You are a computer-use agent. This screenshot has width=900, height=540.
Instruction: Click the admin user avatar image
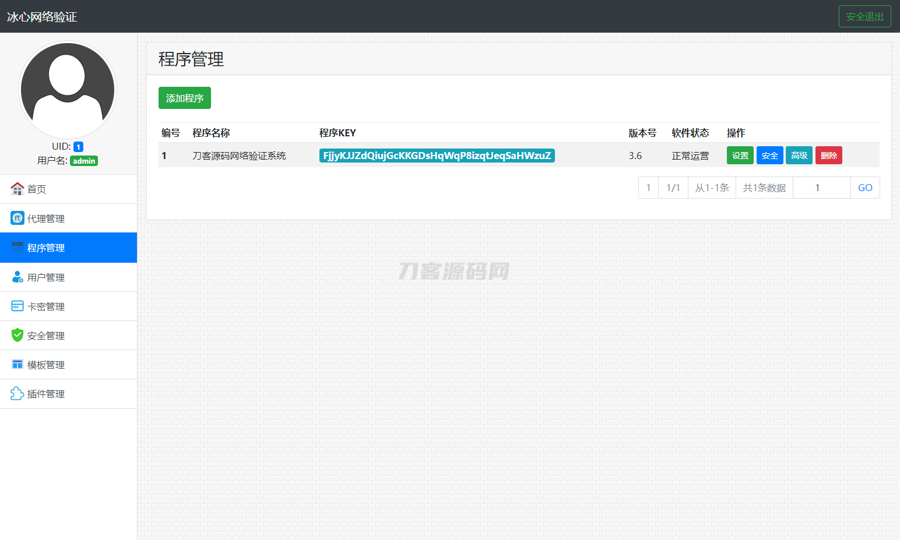[67, 89]
